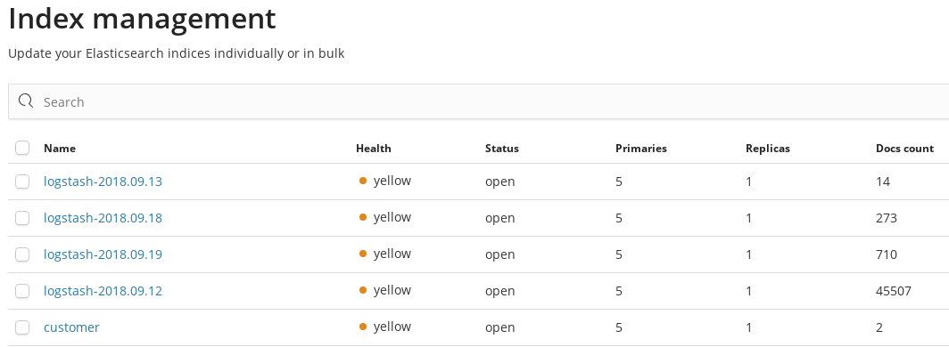
Task: Check the box for logstash-2018.09.13
Action: coord(22,181)
